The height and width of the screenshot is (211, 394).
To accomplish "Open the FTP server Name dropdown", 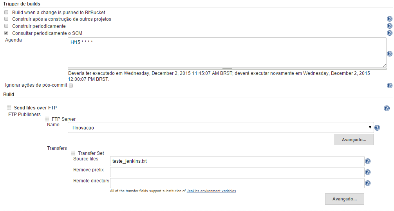I will click(x=220, y=127).
